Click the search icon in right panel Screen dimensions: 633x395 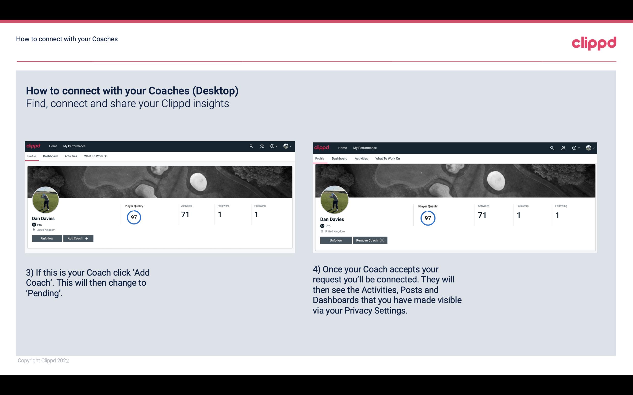coord(552,147)
